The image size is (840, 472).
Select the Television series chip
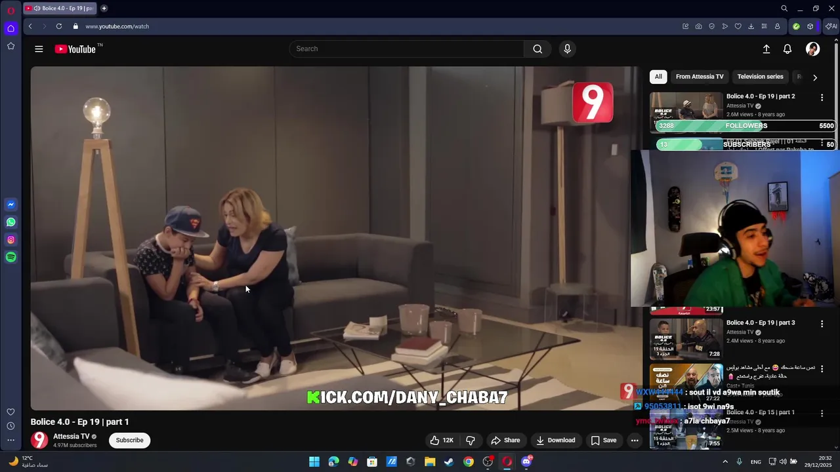coord(760,77)
